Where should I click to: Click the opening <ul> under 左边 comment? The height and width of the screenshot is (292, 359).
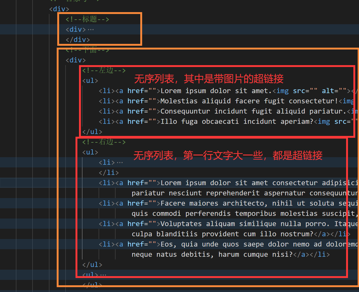click(90, 80)
